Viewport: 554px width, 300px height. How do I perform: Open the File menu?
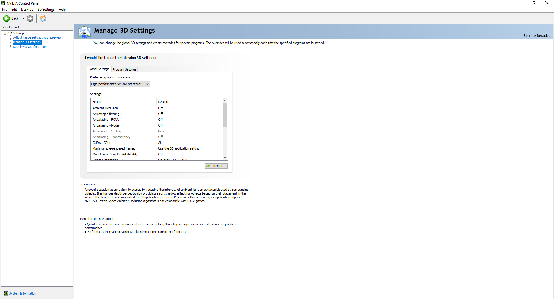pyautogui.click(x=5, y=10)
